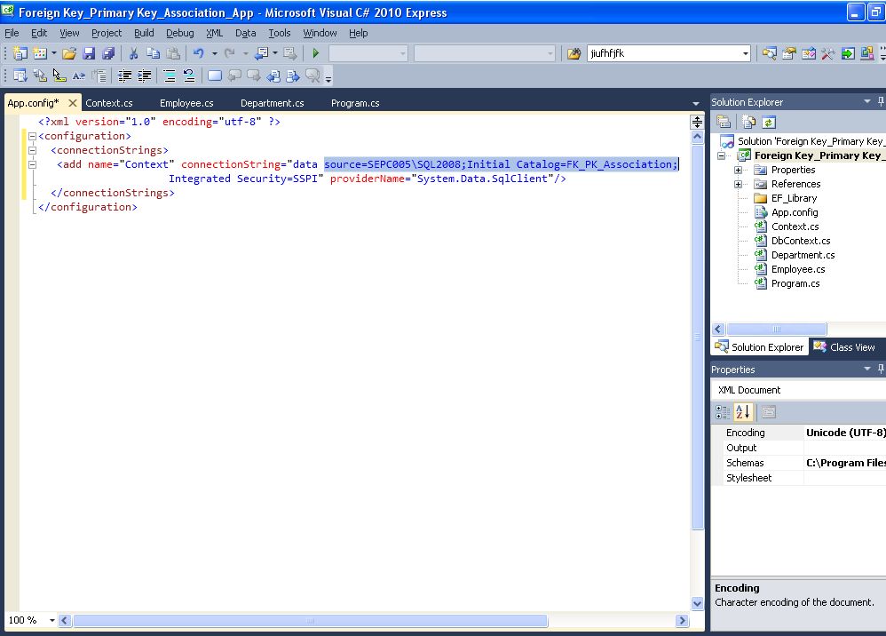Open the Find combo box dropdown arrow
The image size is (886, 636).
pos(746,53)
